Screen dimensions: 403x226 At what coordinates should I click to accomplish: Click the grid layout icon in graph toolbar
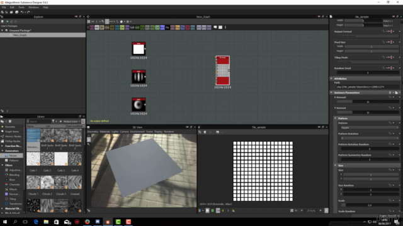pos(89,21)
